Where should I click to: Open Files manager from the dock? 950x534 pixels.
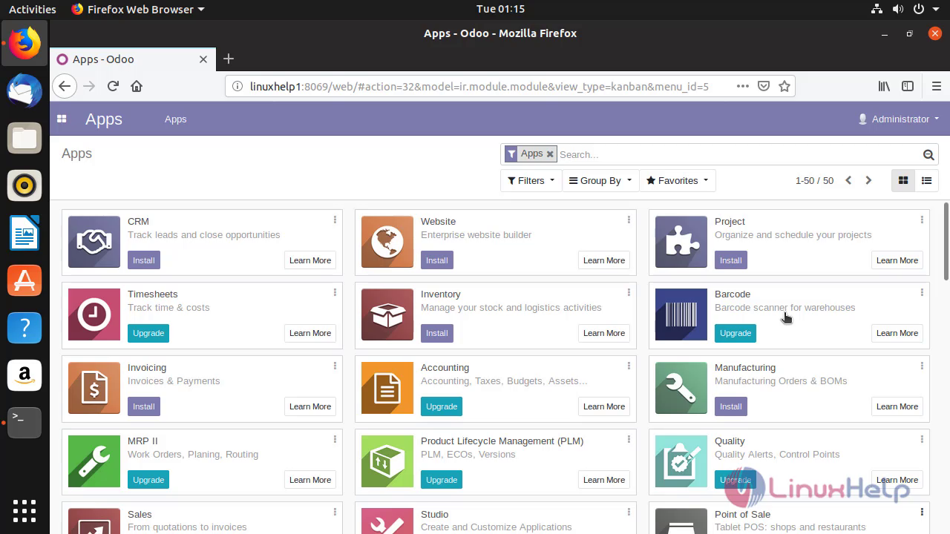(x=24, y=138)
